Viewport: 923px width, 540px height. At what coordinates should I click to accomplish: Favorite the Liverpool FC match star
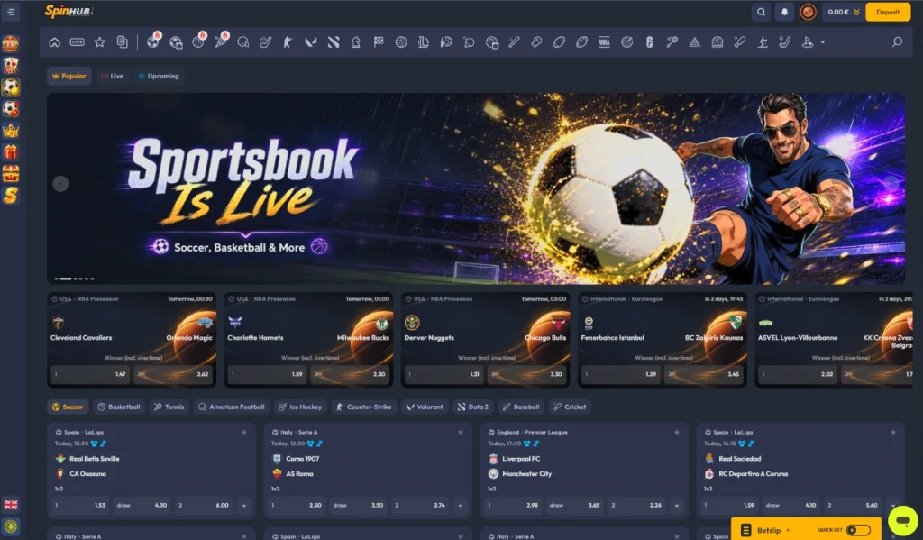pos(676,432)
